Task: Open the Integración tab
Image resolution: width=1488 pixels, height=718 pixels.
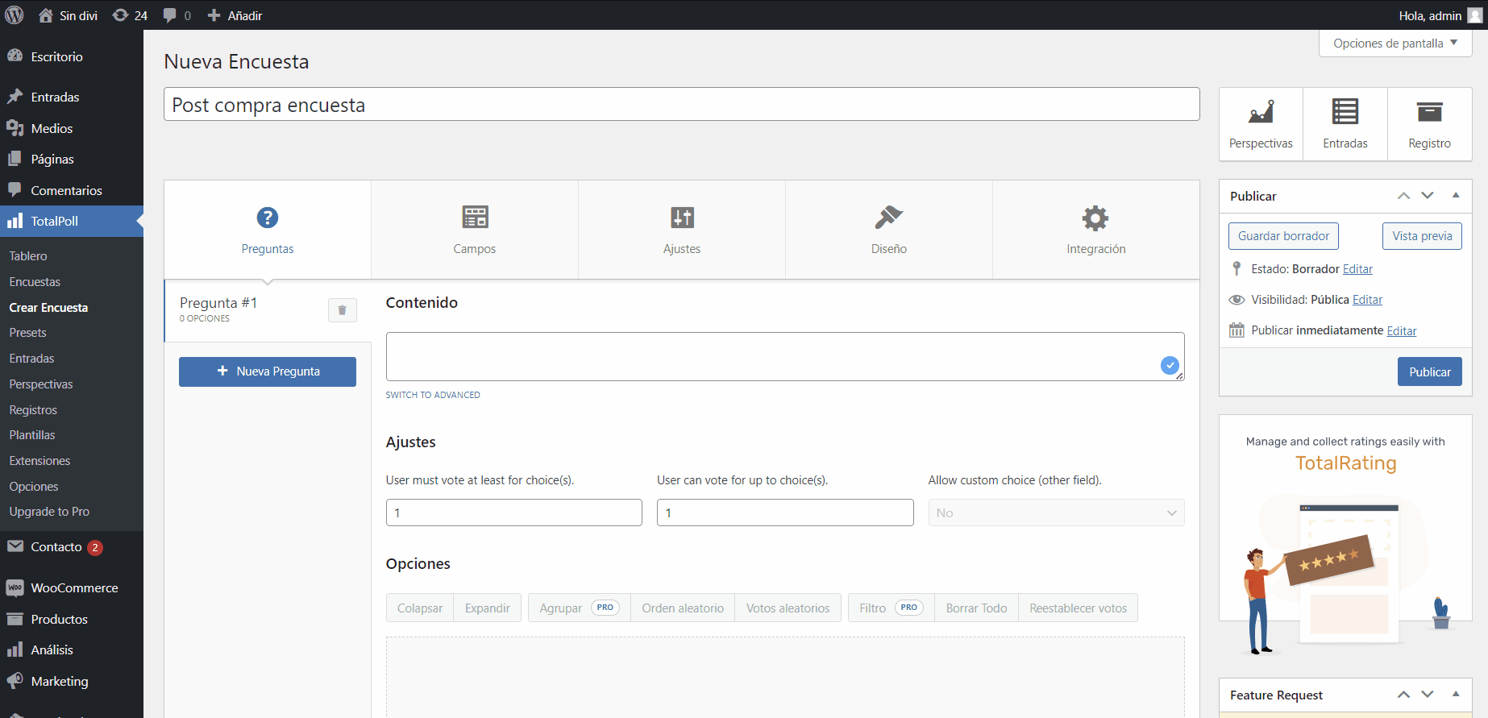Action: [1095, 230]
